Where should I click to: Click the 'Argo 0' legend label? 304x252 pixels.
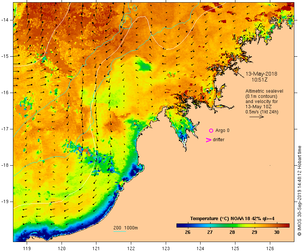pos(222,130)
